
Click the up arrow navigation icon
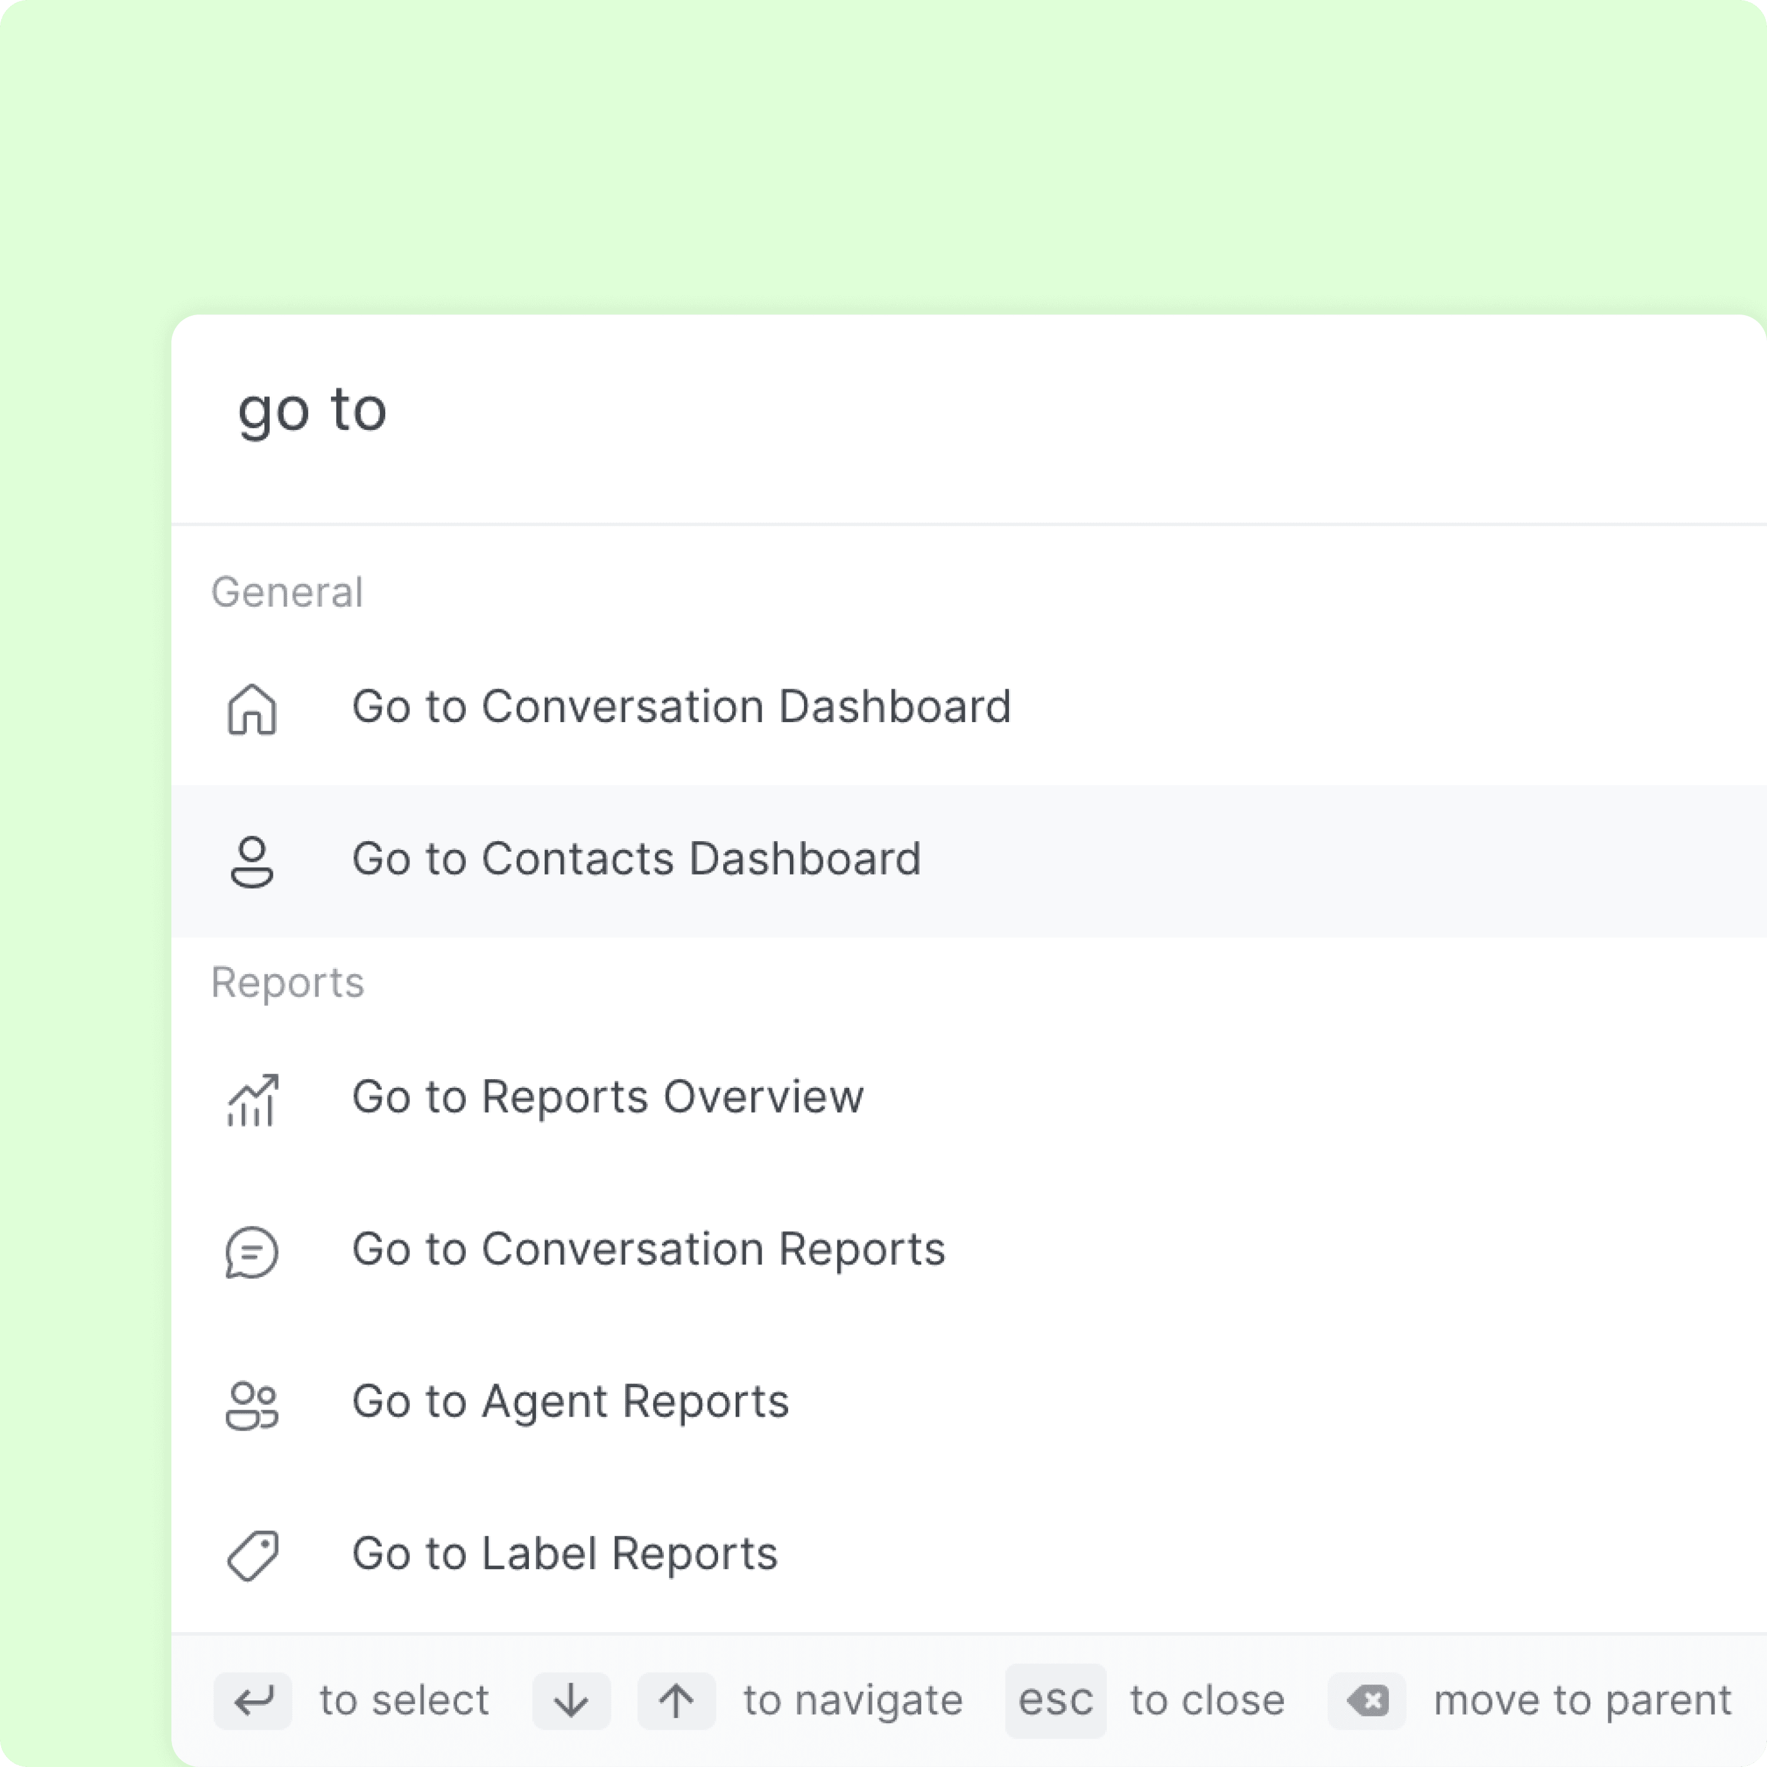tap(676, 1700)
